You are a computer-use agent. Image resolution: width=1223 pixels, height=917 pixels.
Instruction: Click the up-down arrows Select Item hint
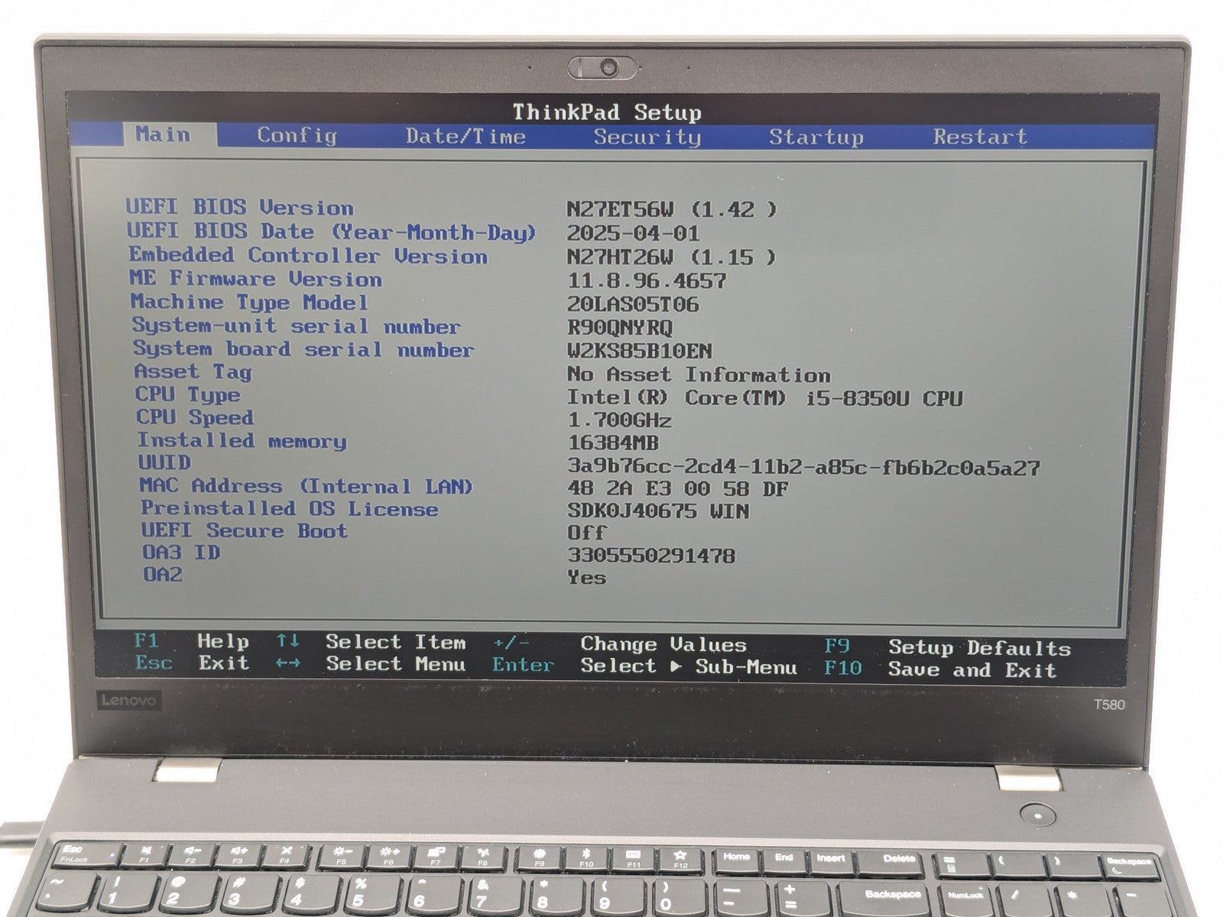(x=371, y=642)
